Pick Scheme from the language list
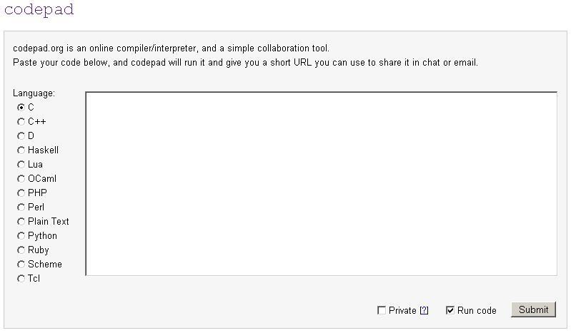 tap(21, 265)
